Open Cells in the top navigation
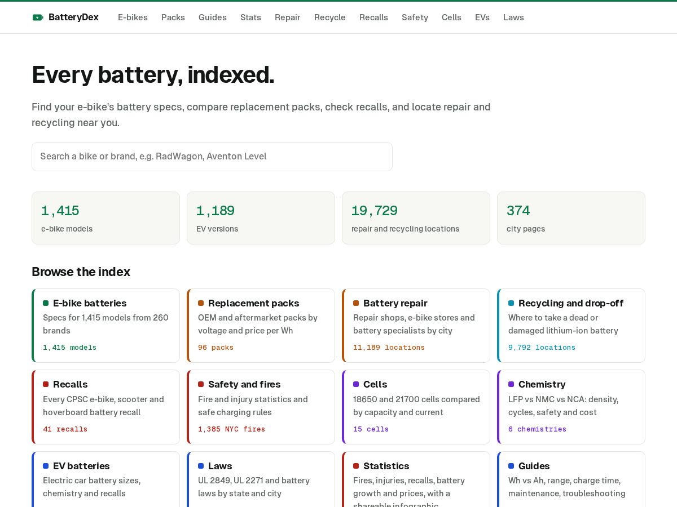This screenshot has width=677, height=507. [451, 17]
